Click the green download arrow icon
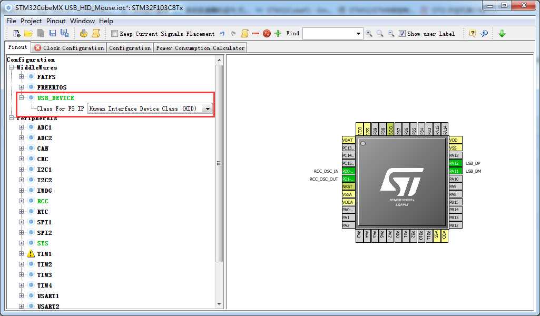This screenshot has height=316, width=540. (x=502, y=33)
